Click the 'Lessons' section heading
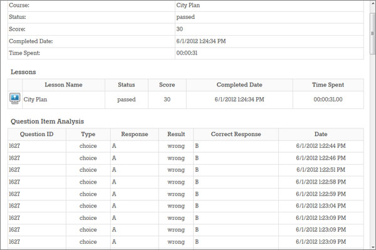This screenshot has height=250, width=376. coord(23,72)
